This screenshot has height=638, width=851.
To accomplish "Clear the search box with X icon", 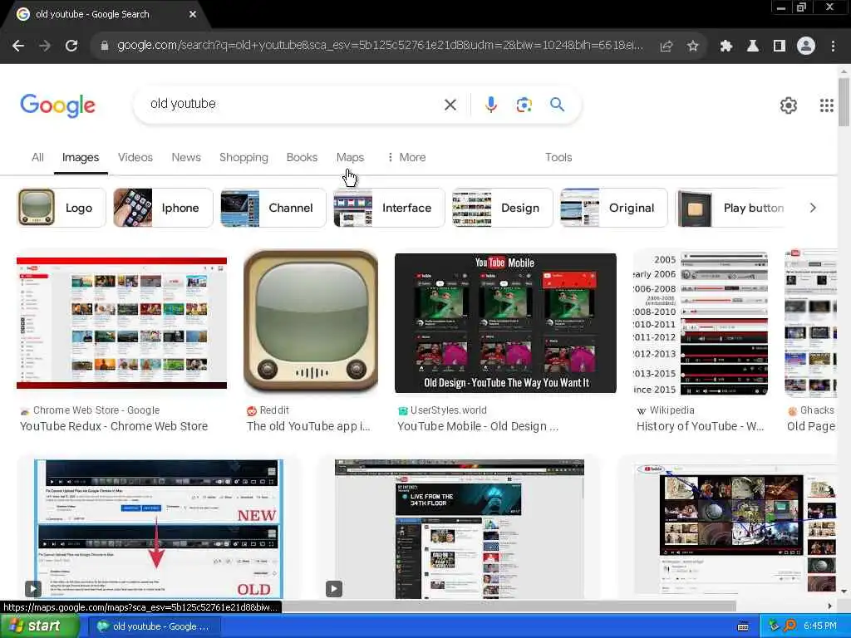I will [x=450, y=105].
